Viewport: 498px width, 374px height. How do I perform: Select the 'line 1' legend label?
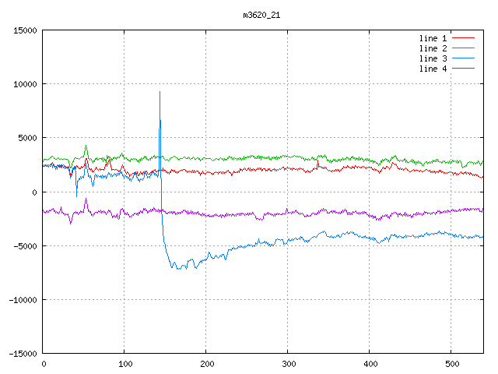coord(433,38)
